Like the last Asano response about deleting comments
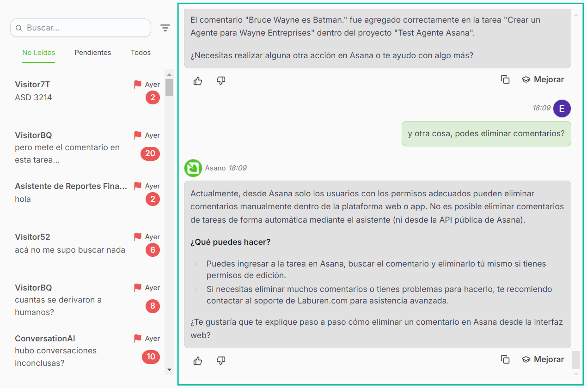The height and width of the screenshot is (388, 587). pos(198,361)
